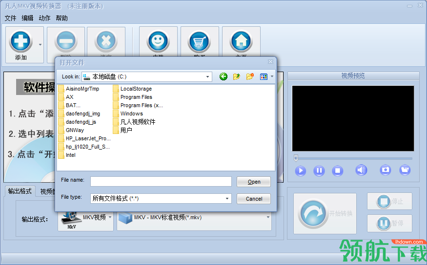Select the daofengdj_img folder
The width and height of the screenshot is (427, 265).
tap(79, 114)
